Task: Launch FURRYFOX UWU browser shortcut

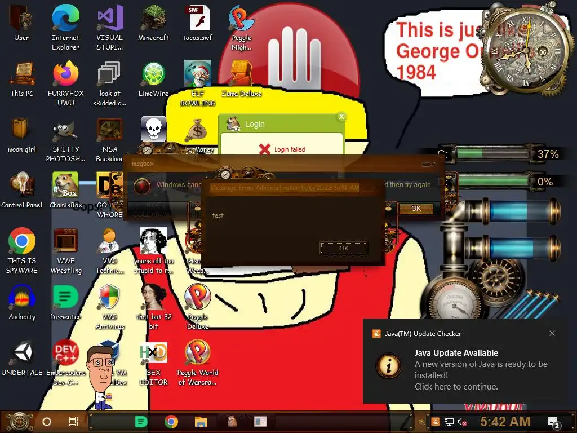Action: pyautogui.click(x=65, y=83)
